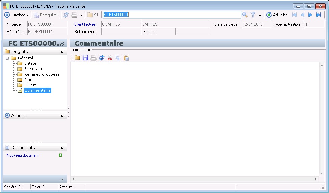Click the paste clipboard icon

126,58
